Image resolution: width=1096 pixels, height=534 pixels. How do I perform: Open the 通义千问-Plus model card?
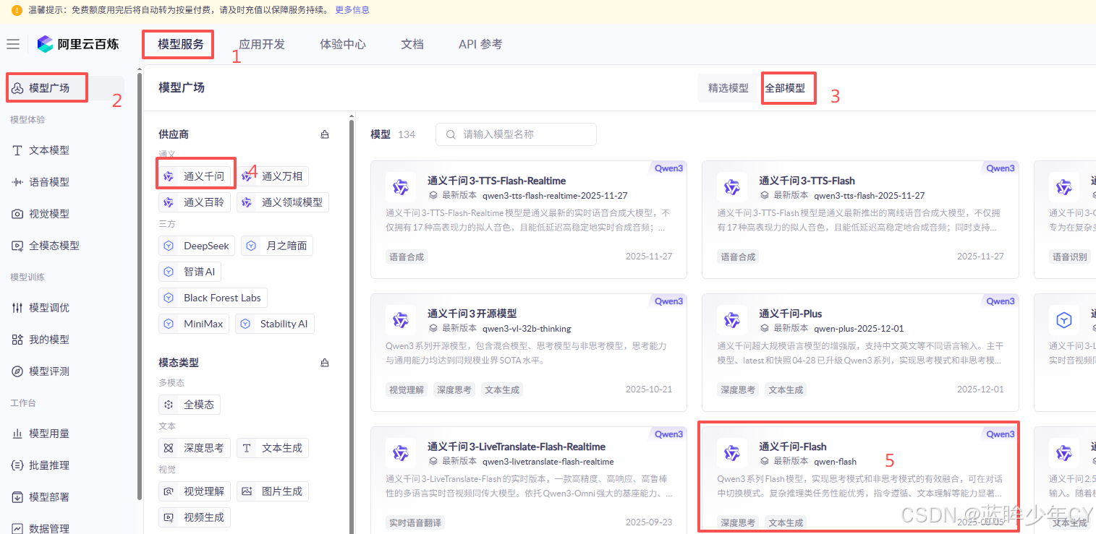click(x=860, y=353)
